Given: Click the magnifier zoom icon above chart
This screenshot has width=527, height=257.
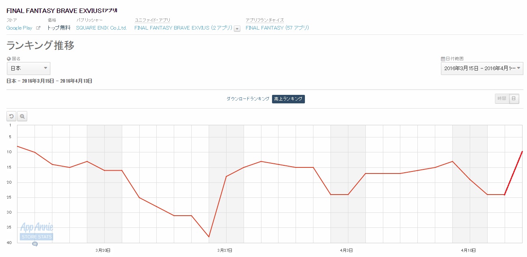Looking at the screenshot, I should pos(22,116).
